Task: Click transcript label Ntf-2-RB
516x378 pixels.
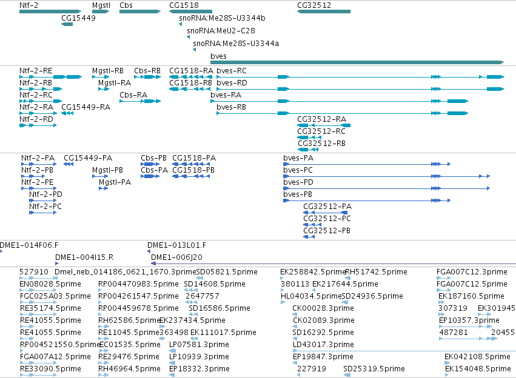Action: click(36, 83)
